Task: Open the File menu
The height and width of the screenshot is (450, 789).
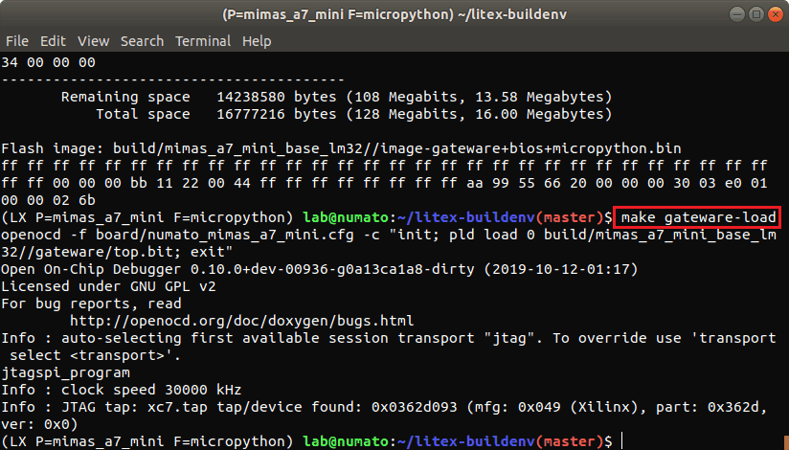Action: pyautogui.click(x=16, y=41)
